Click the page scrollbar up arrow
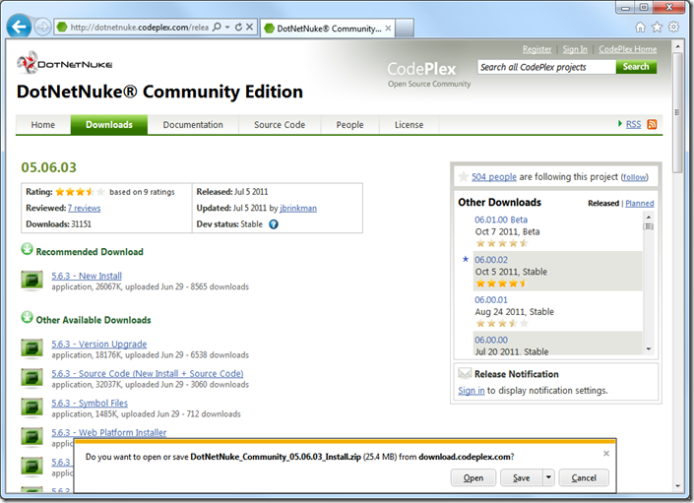The image size is (694, 503). [677, 46]
